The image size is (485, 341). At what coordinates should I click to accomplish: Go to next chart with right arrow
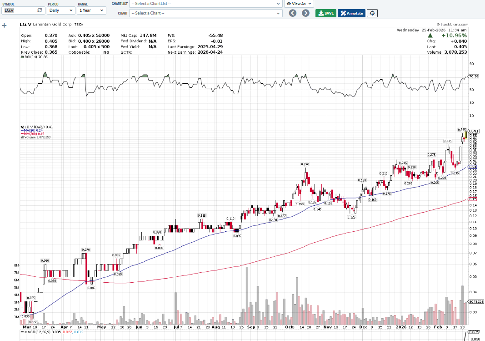click(305, 13)
